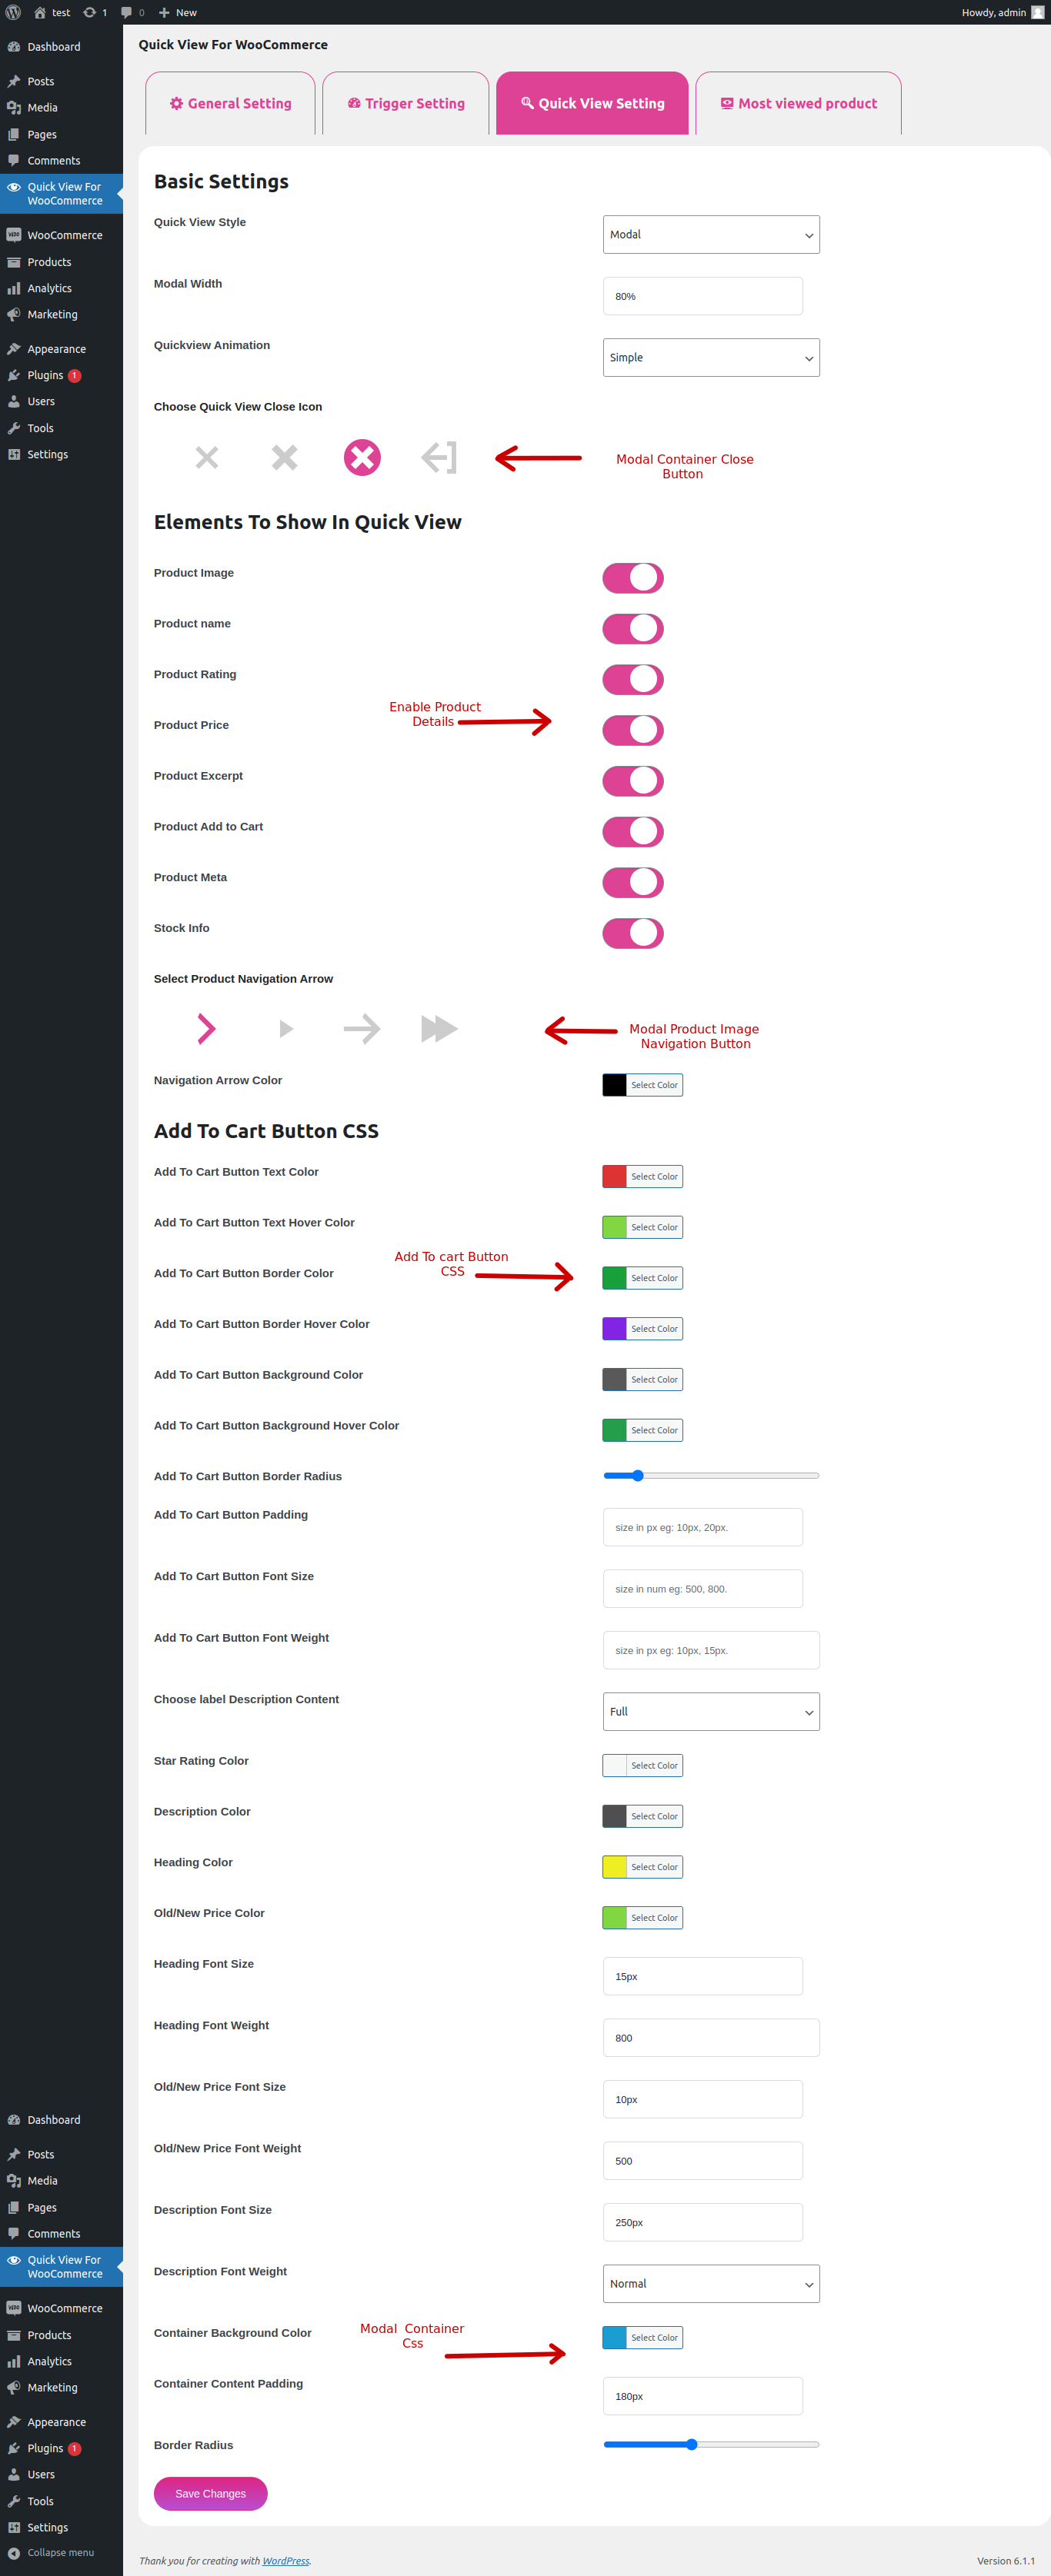Select the small solid triangle navigation arrow
The image size is (1051, 2576).
pyautogui.click(x=285, y=1028)
